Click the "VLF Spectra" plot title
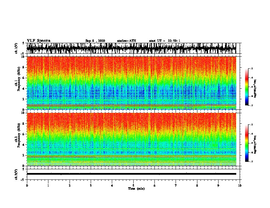The height and width of the screenshot is (208, 270). click(39, 41)
